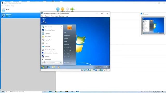Click the hard disk indicator in VM status bar
The image size is (166, 93).
tap(82, 70)
